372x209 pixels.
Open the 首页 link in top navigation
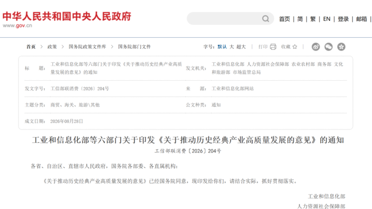(284, 19)
